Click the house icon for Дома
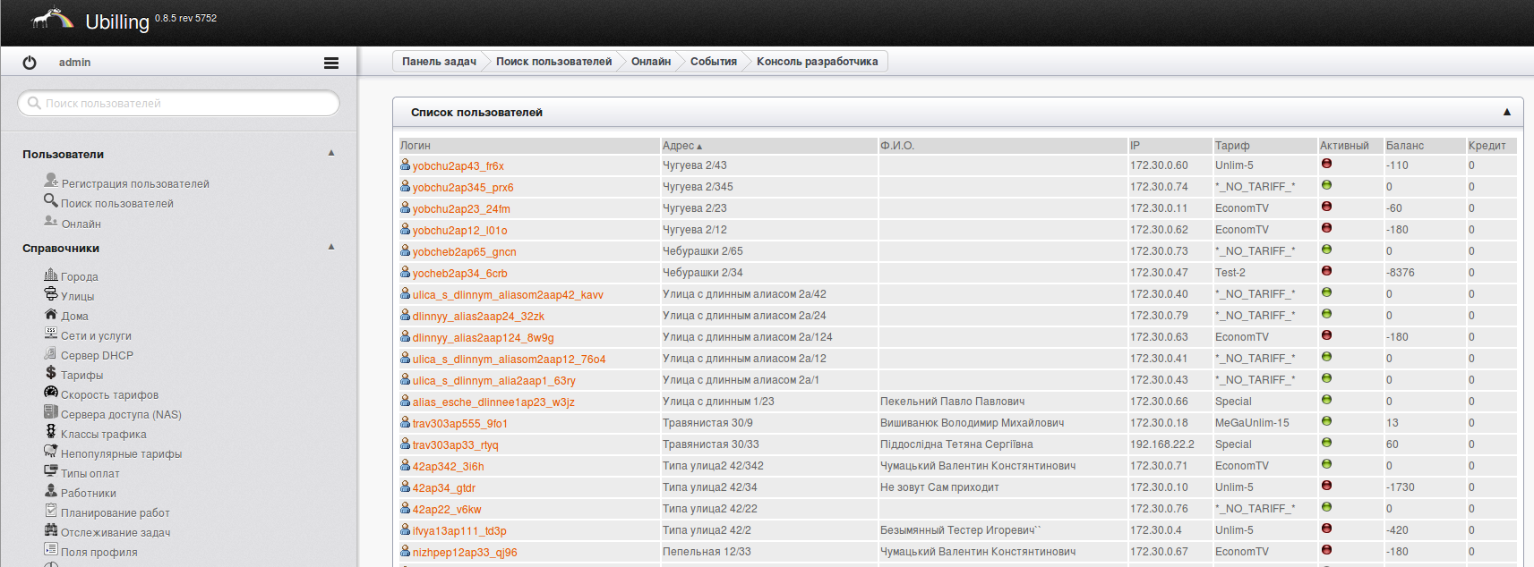This screenshot has height=567, width=1534. (51, 314)
